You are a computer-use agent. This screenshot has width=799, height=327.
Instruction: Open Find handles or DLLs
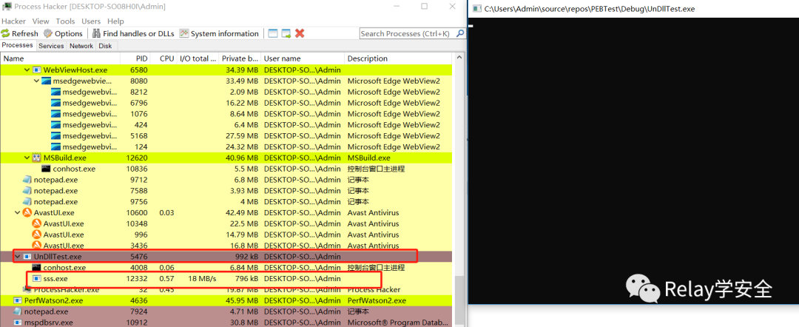click(133, 33)
